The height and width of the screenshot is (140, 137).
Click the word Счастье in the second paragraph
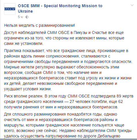pyautogui.click(x=99, y=33)
